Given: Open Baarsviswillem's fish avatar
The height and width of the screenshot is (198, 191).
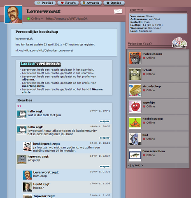Looking at the screenshot, I should pos(135,155).
